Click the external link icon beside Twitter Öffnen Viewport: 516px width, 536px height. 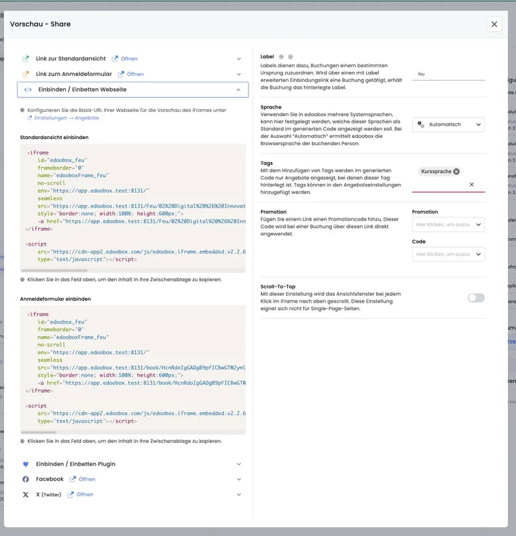click(71, 495)
